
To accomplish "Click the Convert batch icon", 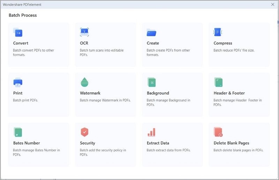I will [18, 32].
